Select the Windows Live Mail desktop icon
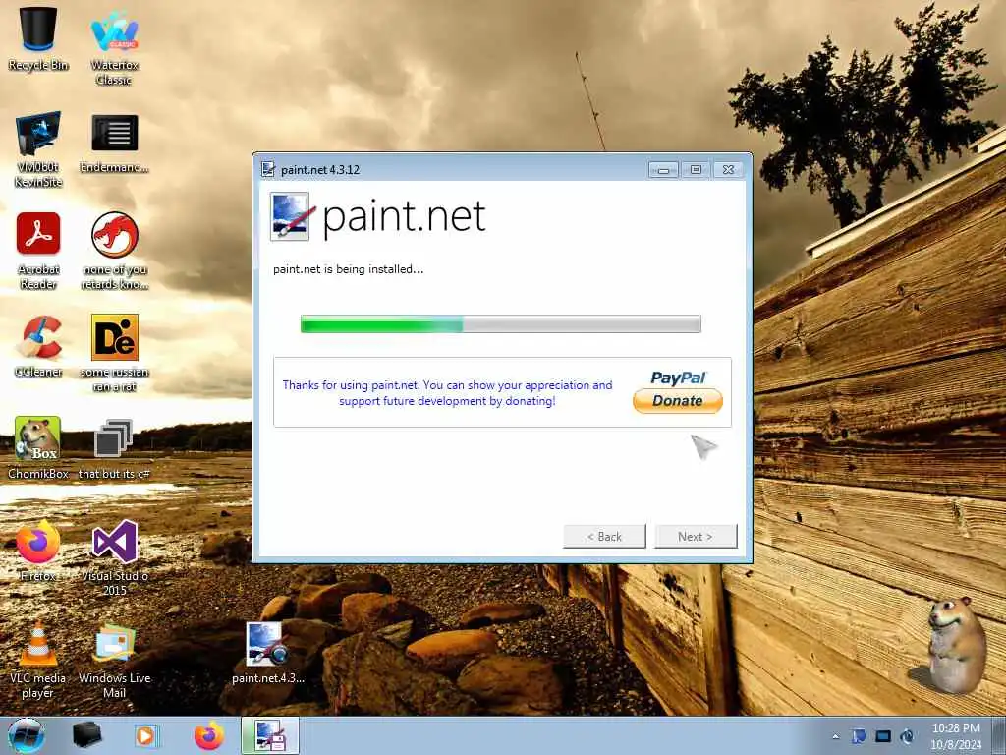This screenshot has width=1006, height=755. tap(114, 660)
